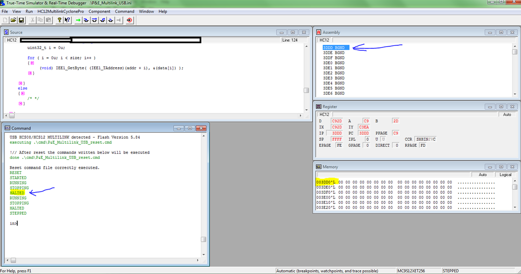521x274 pixels.
Task: Click the Source window title icon
Action: pyautogui.click(x=6, y=32)
